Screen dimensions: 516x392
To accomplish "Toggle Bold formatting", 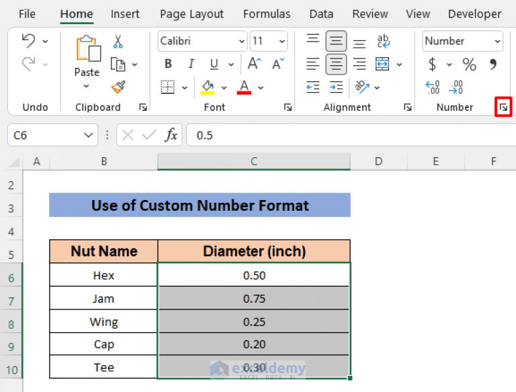I will [168, 64].
